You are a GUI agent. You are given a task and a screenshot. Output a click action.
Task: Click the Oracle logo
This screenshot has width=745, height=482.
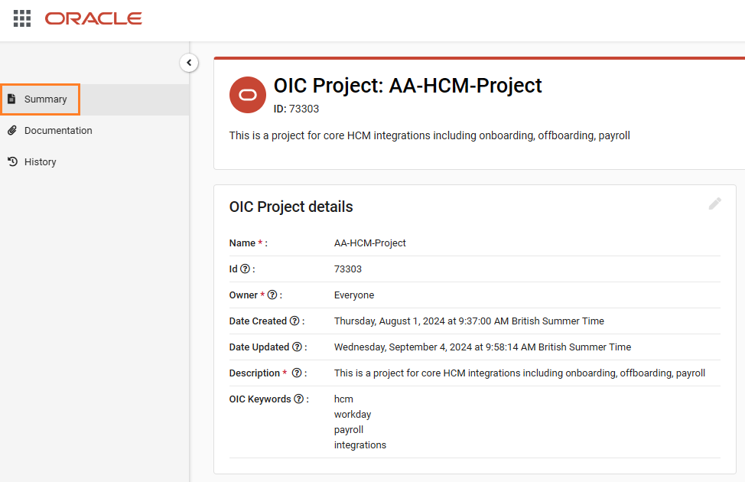point(93,18)
